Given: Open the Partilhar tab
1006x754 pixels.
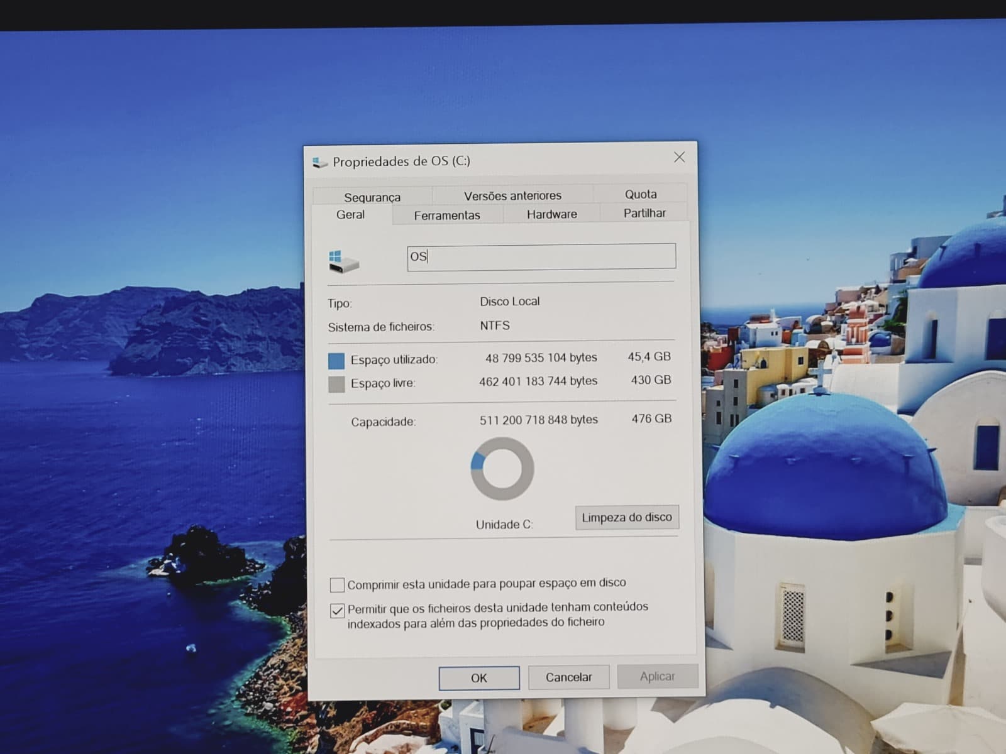Looking at the screenshot, I should pyautogui.click(x=644, y=213).
